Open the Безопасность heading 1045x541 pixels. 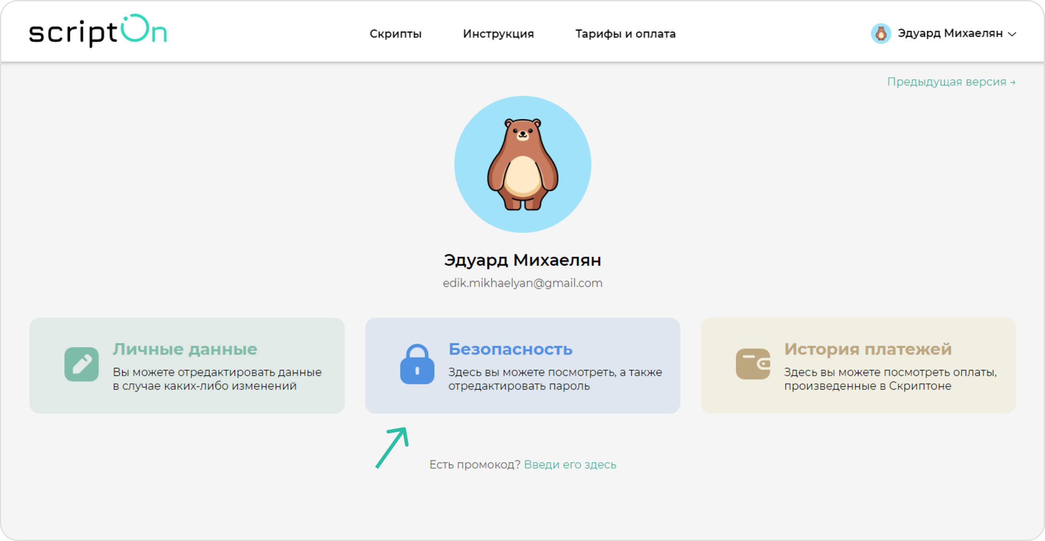[510, 349]
